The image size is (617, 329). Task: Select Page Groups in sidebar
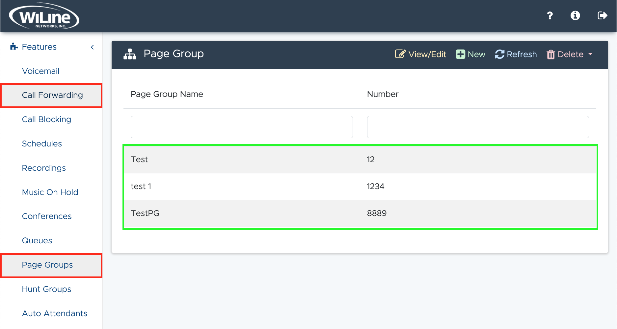tap(47, 265)
